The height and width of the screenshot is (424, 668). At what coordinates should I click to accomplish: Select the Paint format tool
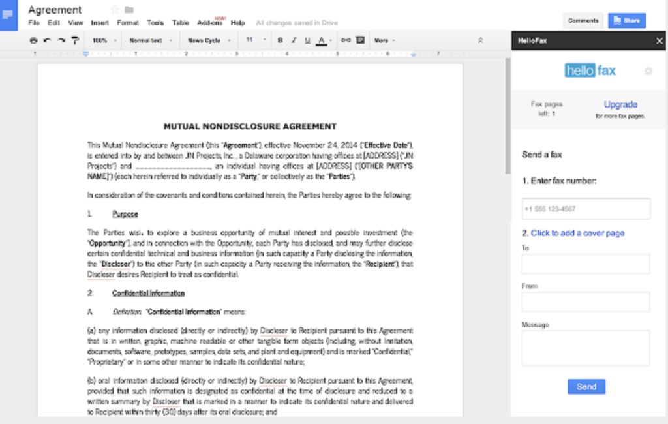75,40
